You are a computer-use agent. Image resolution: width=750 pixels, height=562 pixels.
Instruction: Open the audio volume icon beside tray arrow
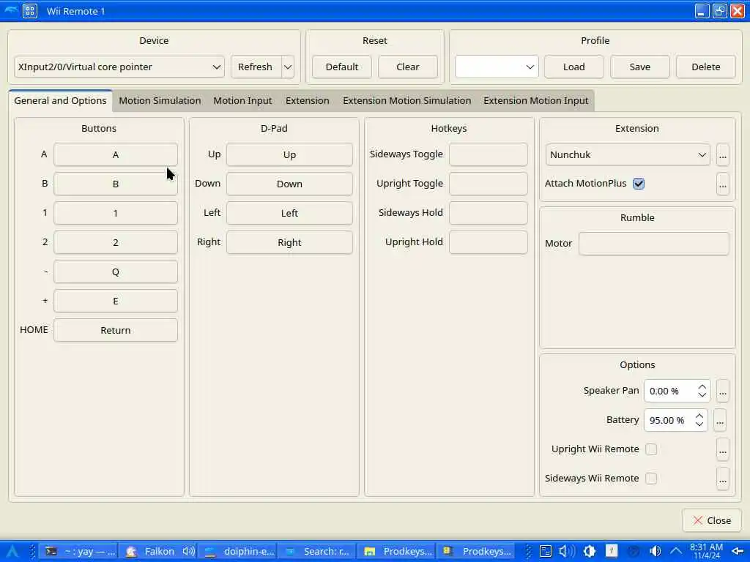point(655,551)
